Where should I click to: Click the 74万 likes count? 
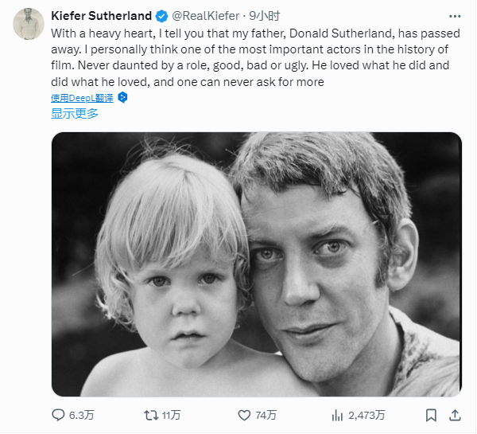(266, 415)
